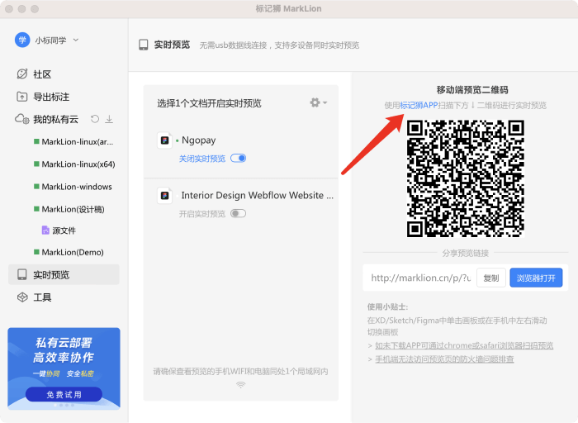Click the Ngopay document file icon

[x=164, y=140]
